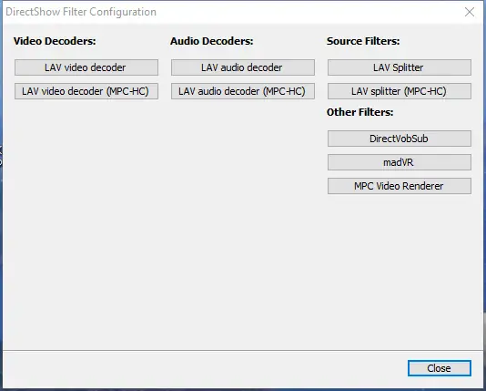Click the Close button at bottom

(440, 368)
